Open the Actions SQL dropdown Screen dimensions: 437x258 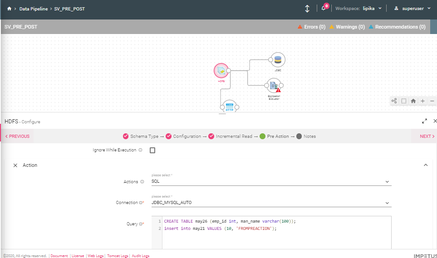(x=271, y=181)
